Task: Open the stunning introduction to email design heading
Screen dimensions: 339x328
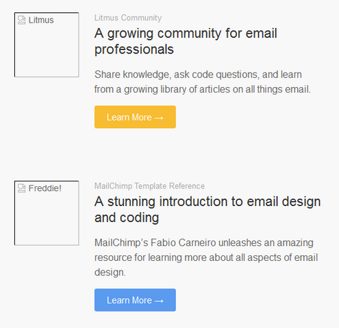Action: point(208,210)
